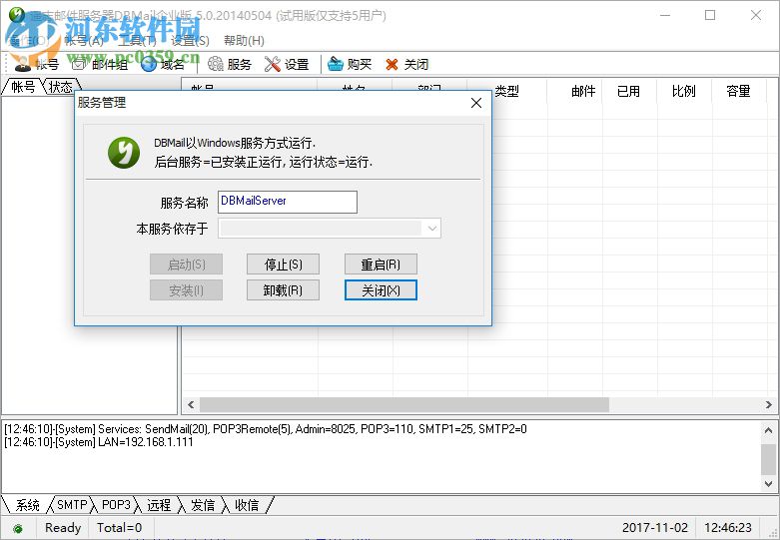This screenshot has height=540, width=780.
Task: Click the disabled 启动(S) start button
Action: 186,265
